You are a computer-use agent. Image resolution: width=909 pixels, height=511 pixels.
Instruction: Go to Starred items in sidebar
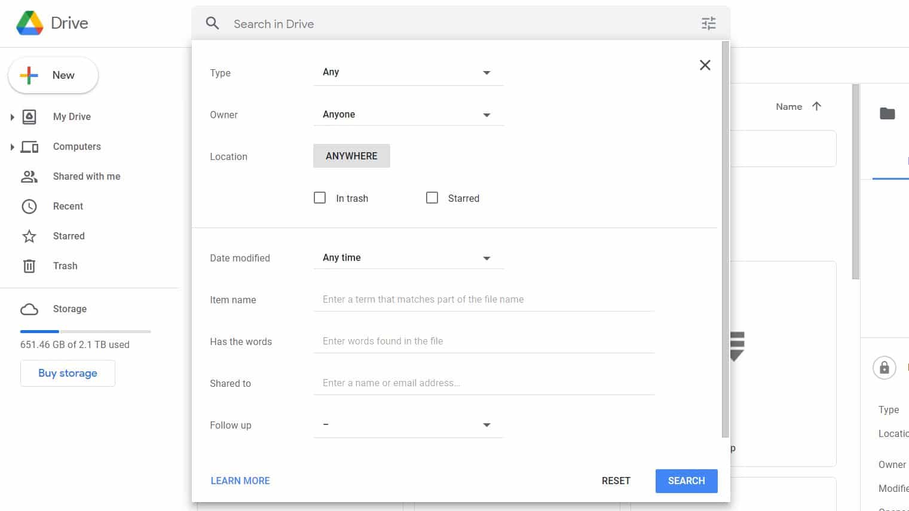coord(68,236)
